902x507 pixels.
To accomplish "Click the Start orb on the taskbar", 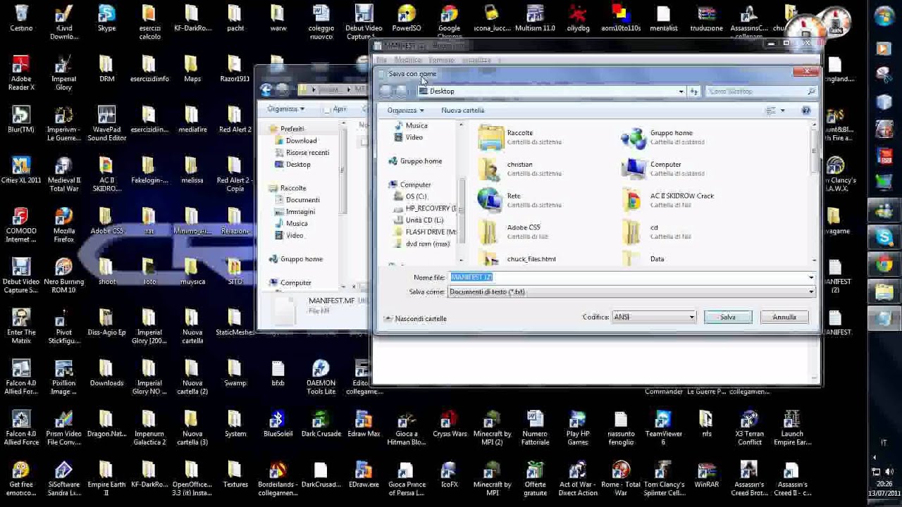I will tap(884, 17).
